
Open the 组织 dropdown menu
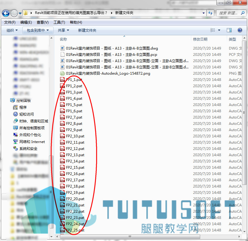(12, 30)
